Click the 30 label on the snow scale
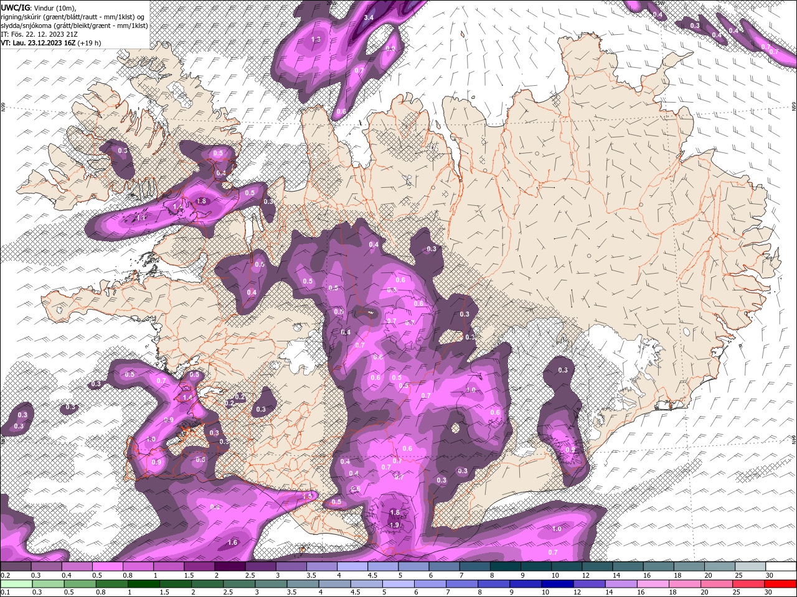The height and width of the screenshot is (597, 797). (769, 575)
